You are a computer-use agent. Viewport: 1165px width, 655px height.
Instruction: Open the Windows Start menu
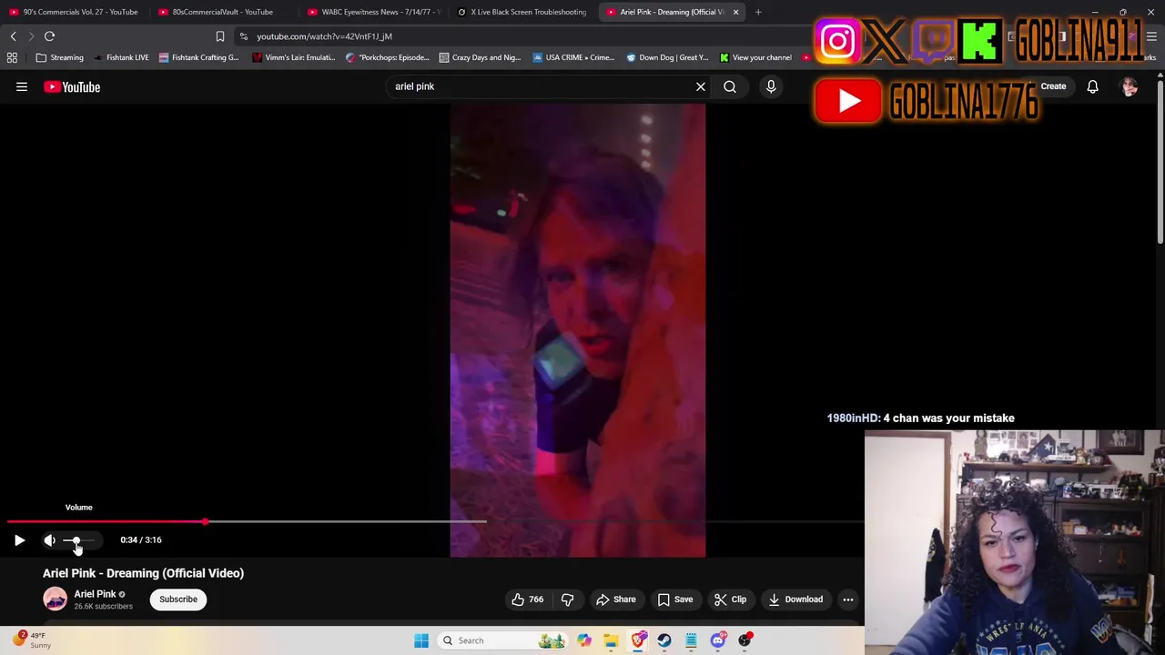tap(421, 640)
